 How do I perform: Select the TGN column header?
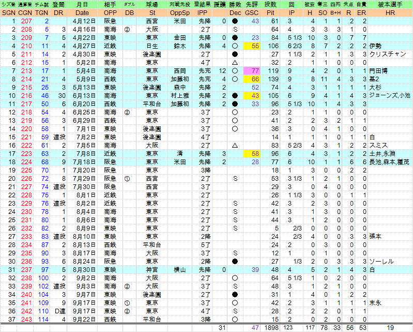pos(42,13)
